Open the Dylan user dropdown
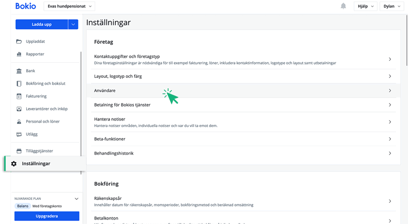The height and width of the screenshot is (224, 408). [391, 6]
